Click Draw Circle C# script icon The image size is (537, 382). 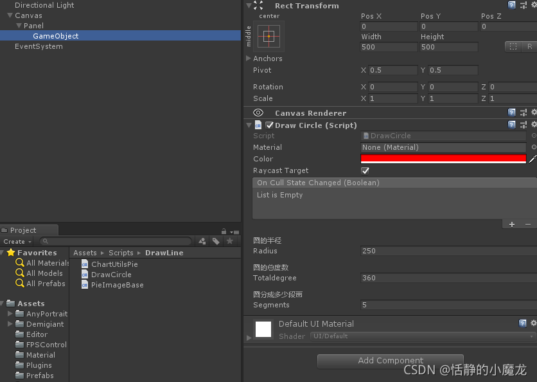point(258,125)
